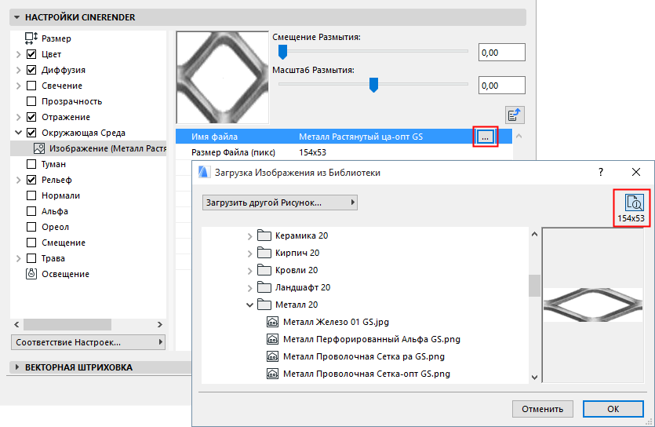This screenshot has width=655, height=427.
Task: Toggle the Отражение checkbox
Action: [31, 117]
